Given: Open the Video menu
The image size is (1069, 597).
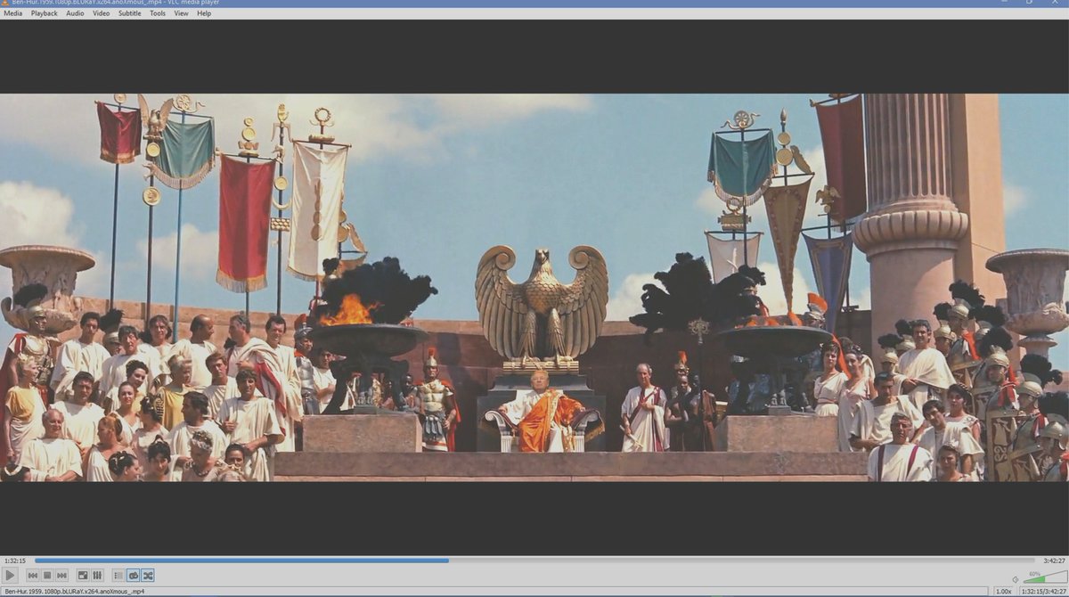Looking at the screenshot, I should 102,13.
